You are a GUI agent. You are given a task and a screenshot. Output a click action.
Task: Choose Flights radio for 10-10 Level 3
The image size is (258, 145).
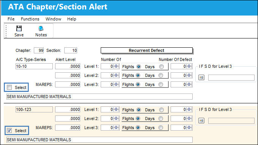pyautogui.click(x=138, y=84)
